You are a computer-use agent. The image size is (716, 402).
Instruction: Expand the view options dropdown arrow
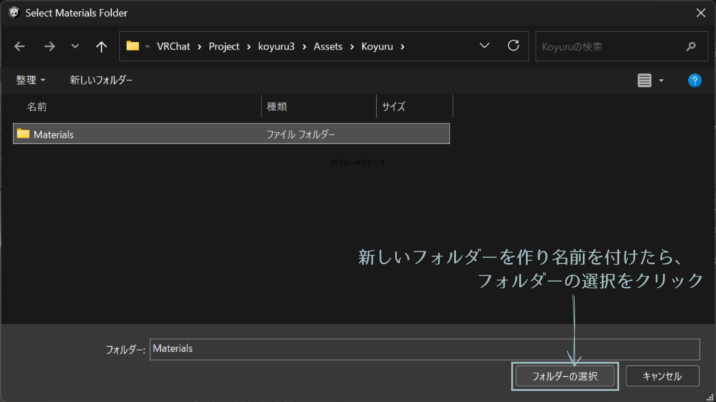[x=661, y=80]
